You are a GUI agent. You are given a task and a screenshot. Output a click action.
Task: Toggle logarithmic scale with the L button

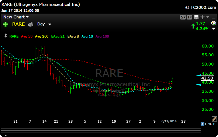pyautogui.click(x=206, y=124)
